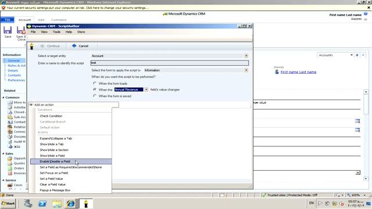Click the CRM form scrollbar down arrow
Image resolution: width=372 pixels, height=209 pixels.
(x=366, y=179)
